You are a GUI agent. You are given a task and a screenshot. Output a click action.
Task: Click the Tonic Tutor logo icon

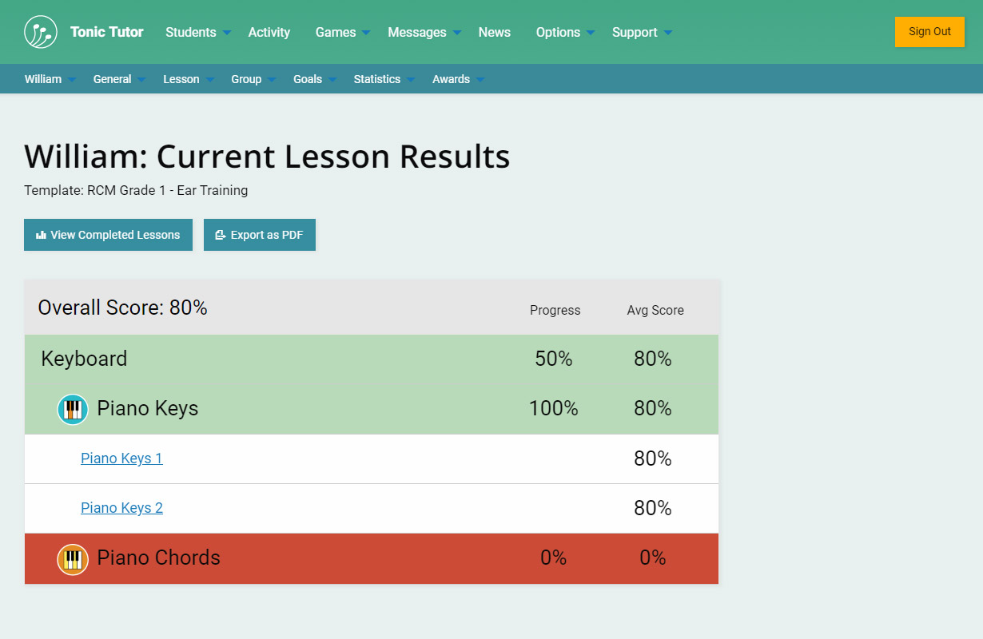[x=41, y=32]
